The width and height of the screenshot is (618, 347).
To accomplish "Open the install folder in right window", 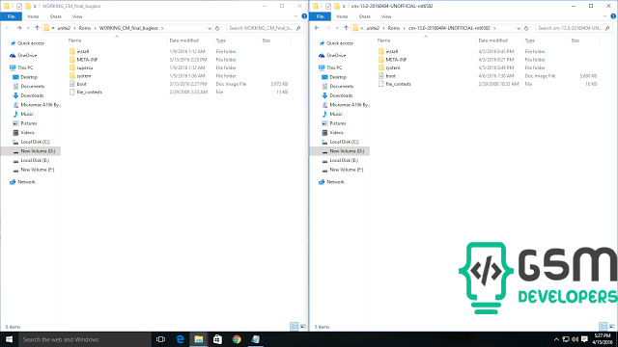I will [392, 51].
